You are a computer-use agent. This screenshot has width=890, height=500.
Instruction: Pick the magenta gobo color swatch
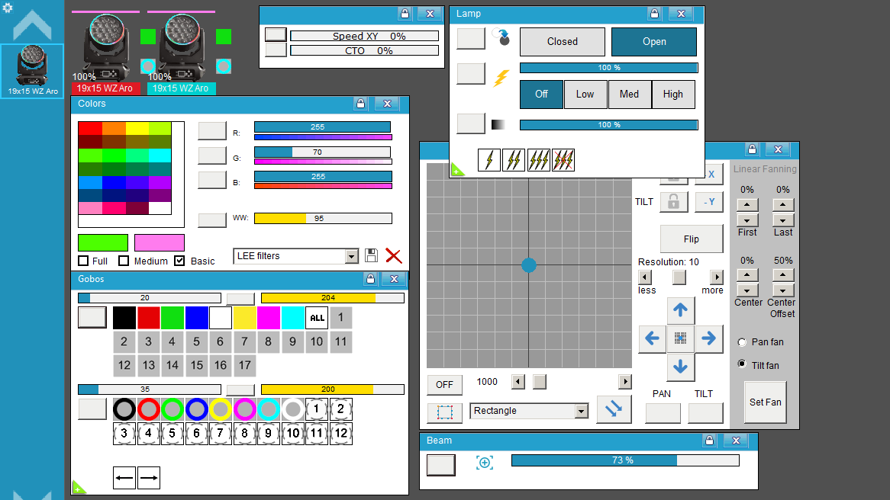(269, 318)
